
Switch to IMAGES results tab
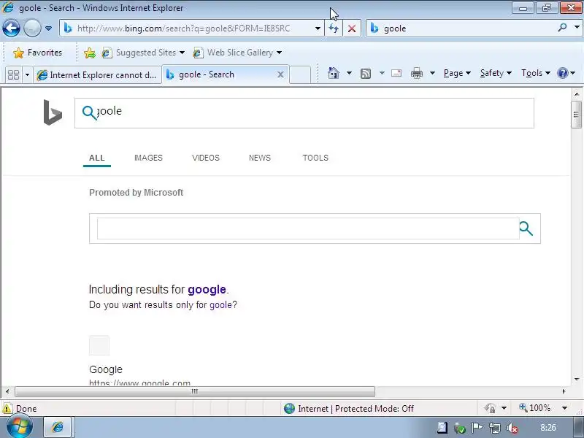tap(148, 158)
